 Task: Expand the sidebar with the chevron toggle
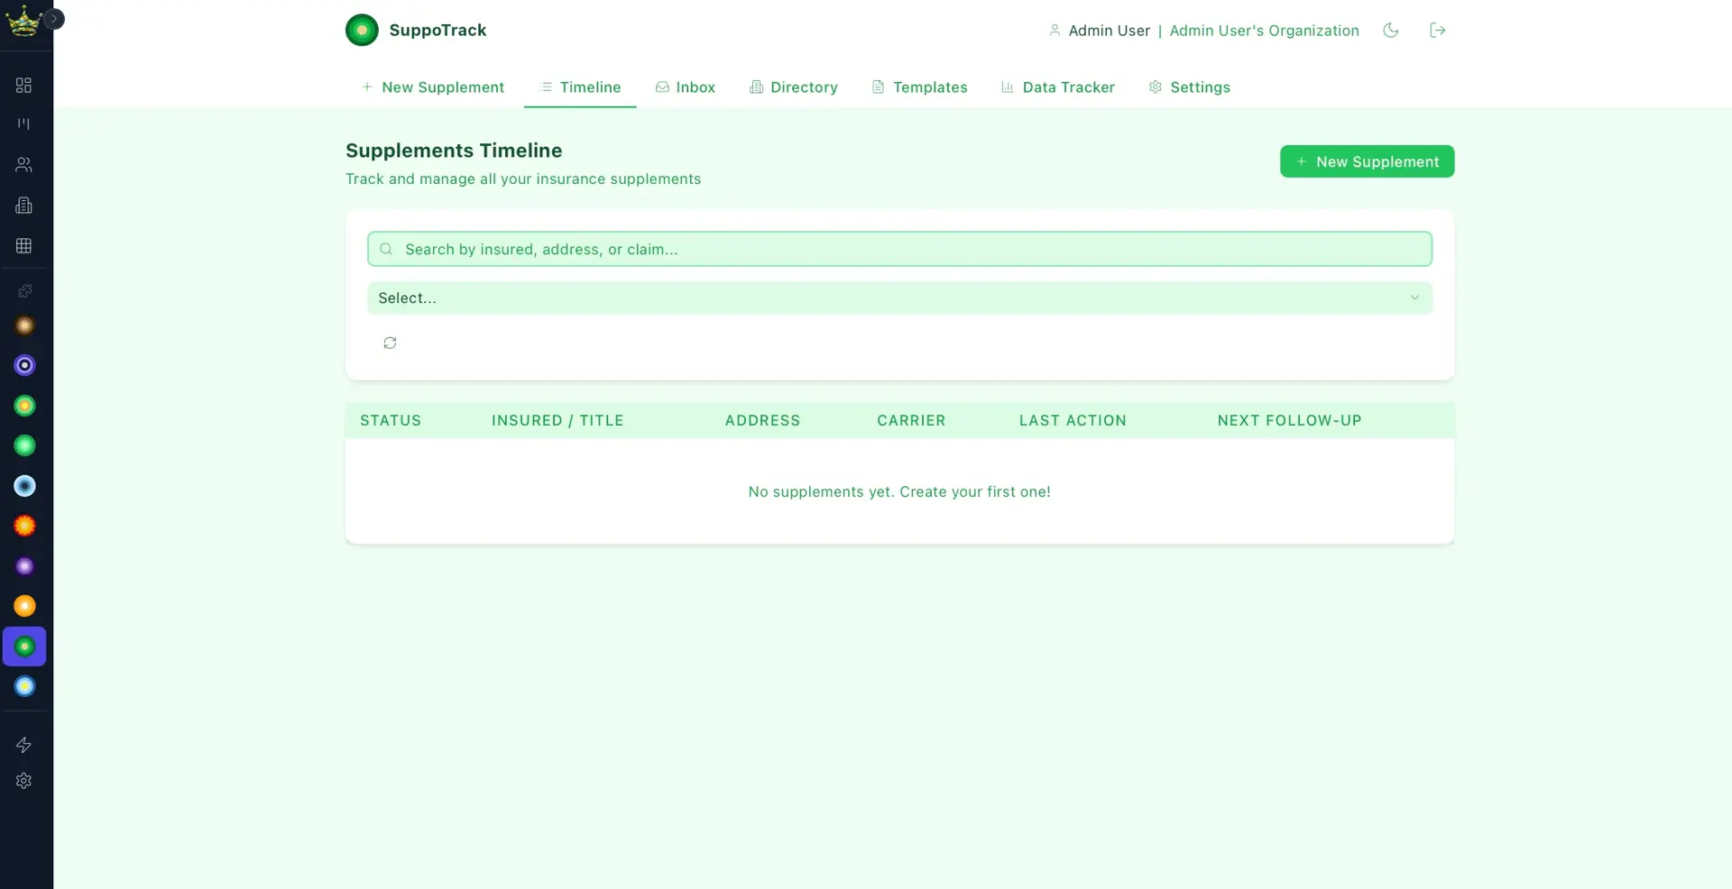pyautogui.click(x=54, y=18)
